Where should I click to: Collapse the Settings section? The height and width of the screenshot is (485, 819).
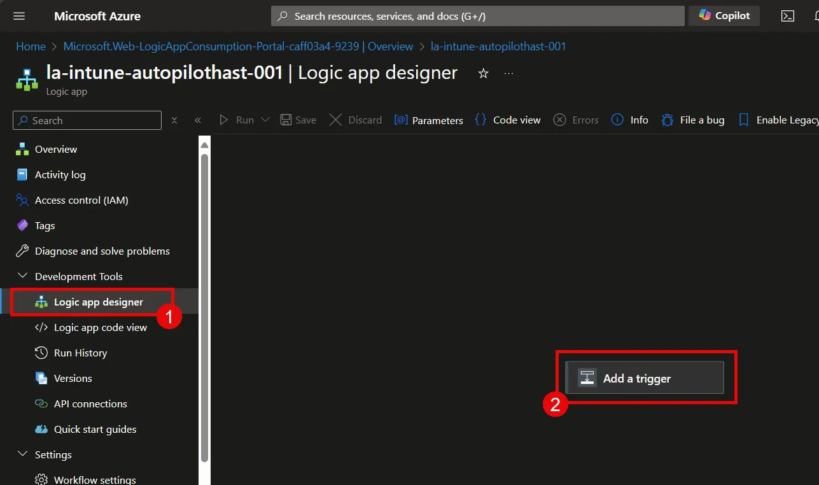click(23, 454)
